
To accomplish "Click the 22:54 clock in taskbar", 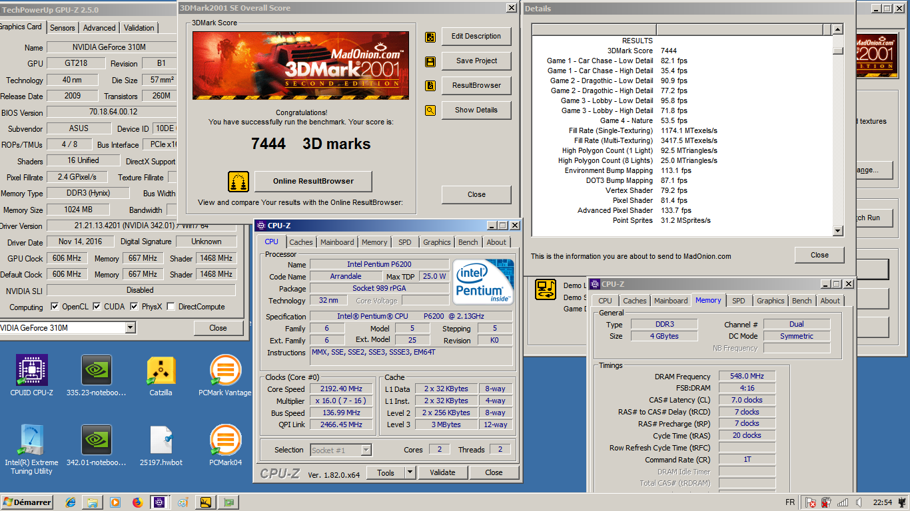I will tap(883, 502).
